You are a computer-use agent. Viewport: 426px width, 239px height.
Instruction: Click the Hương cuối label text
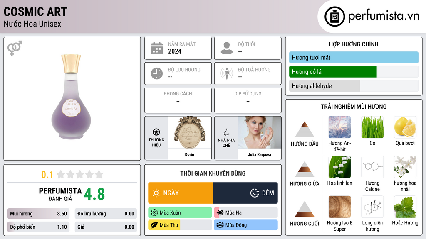305,224
